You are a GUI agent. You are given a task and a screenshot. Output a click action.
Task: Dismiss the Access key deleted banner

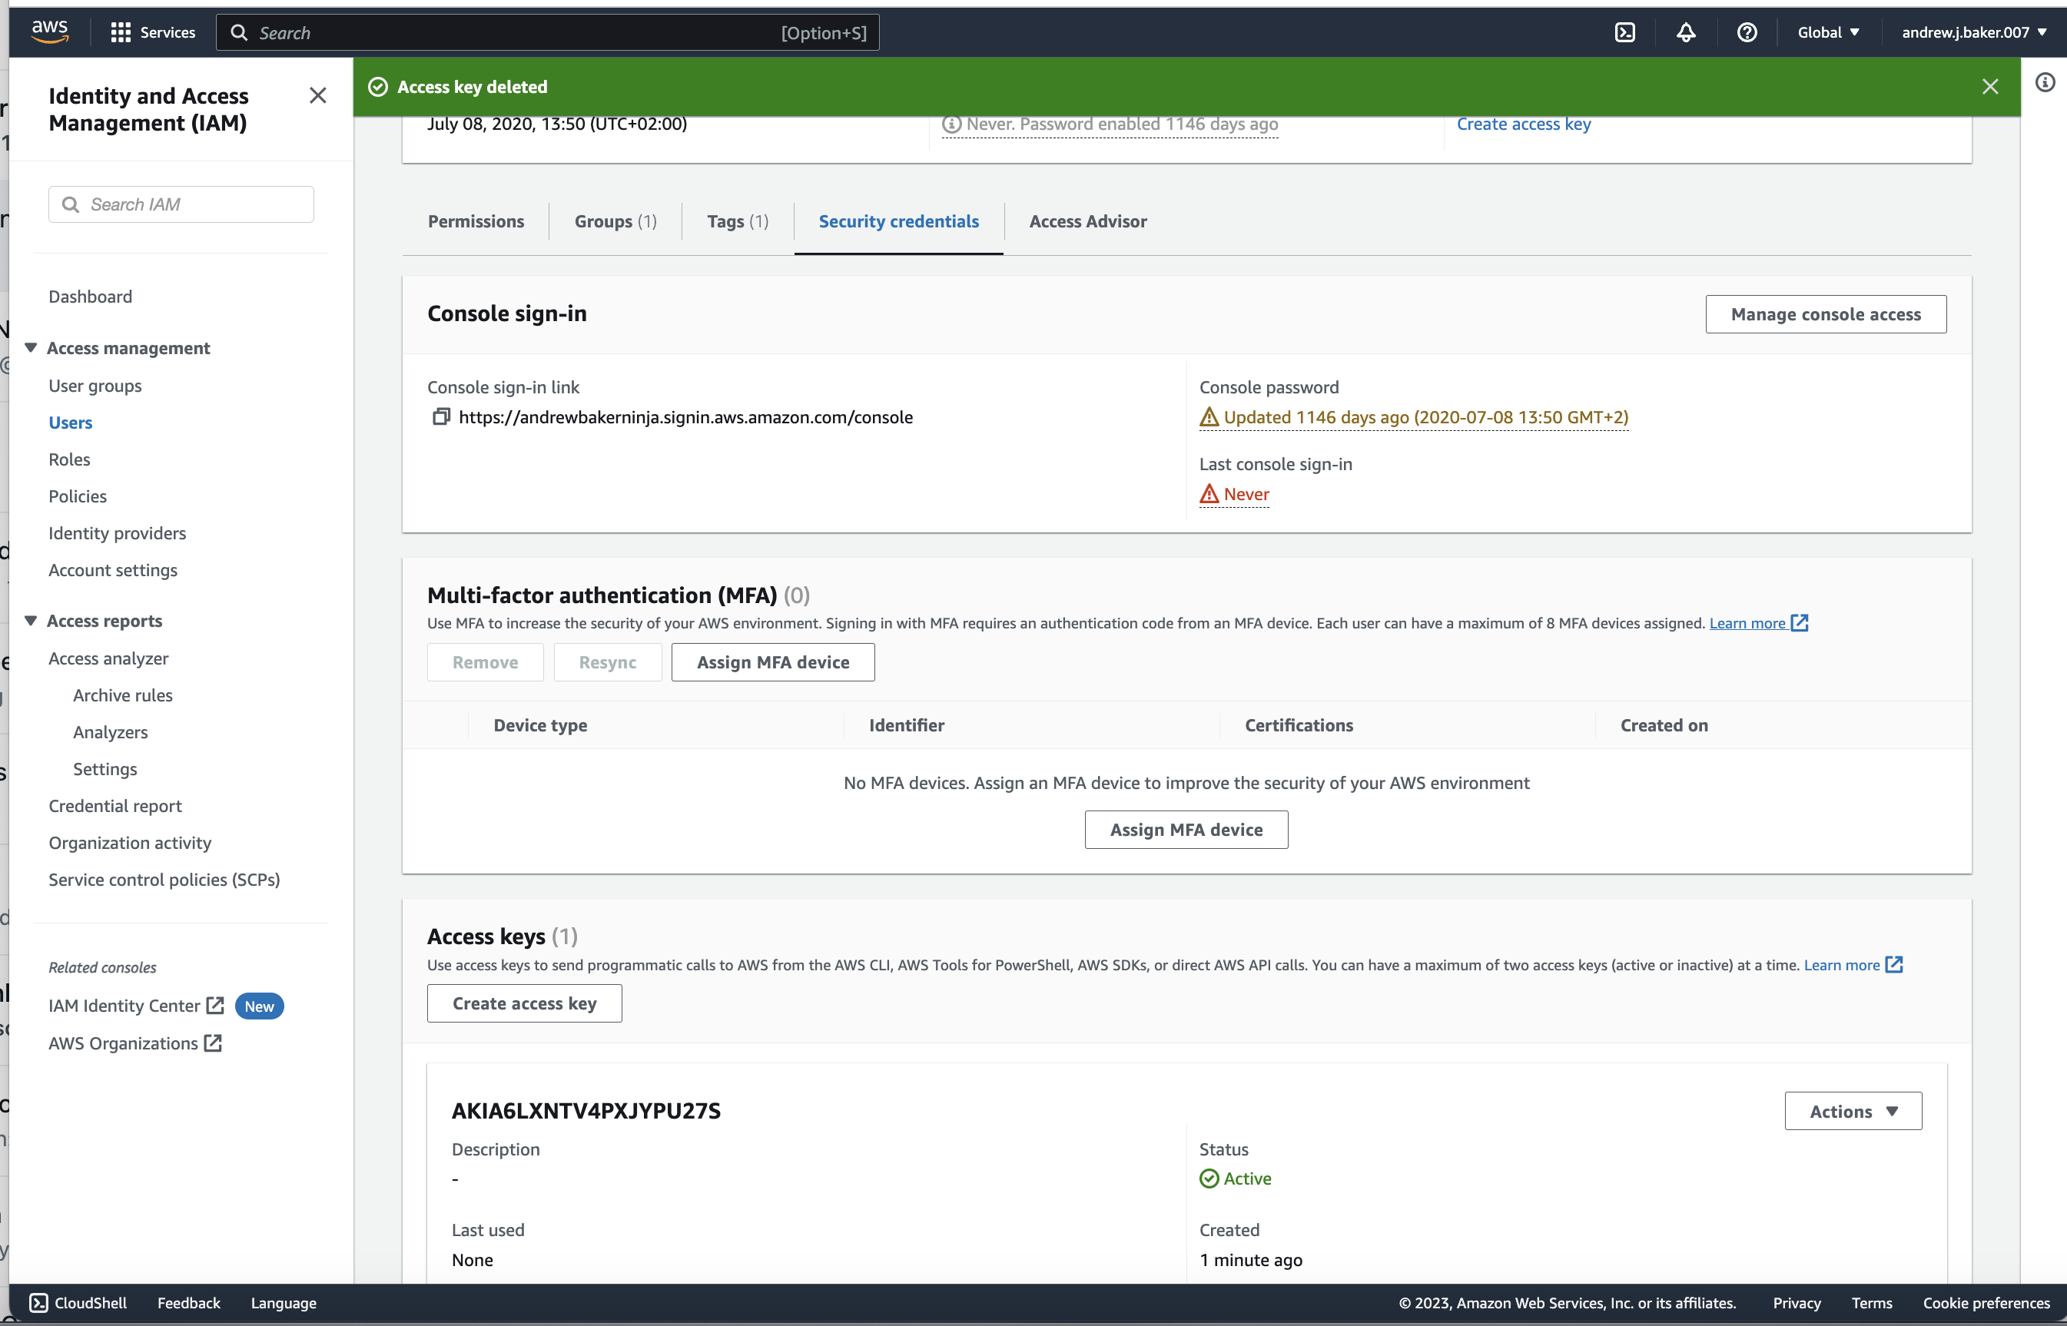(x=1990, y=86)
